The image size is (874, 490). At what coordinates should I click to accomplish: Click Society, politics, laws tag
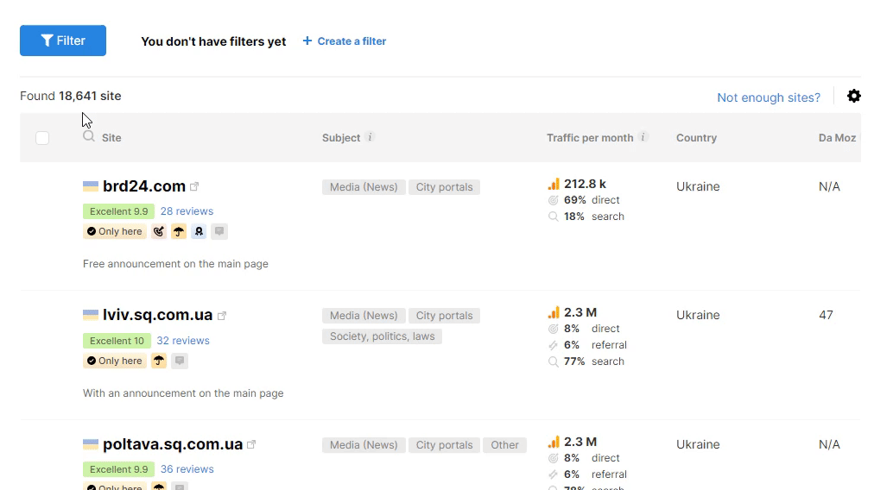coord(382,336)
